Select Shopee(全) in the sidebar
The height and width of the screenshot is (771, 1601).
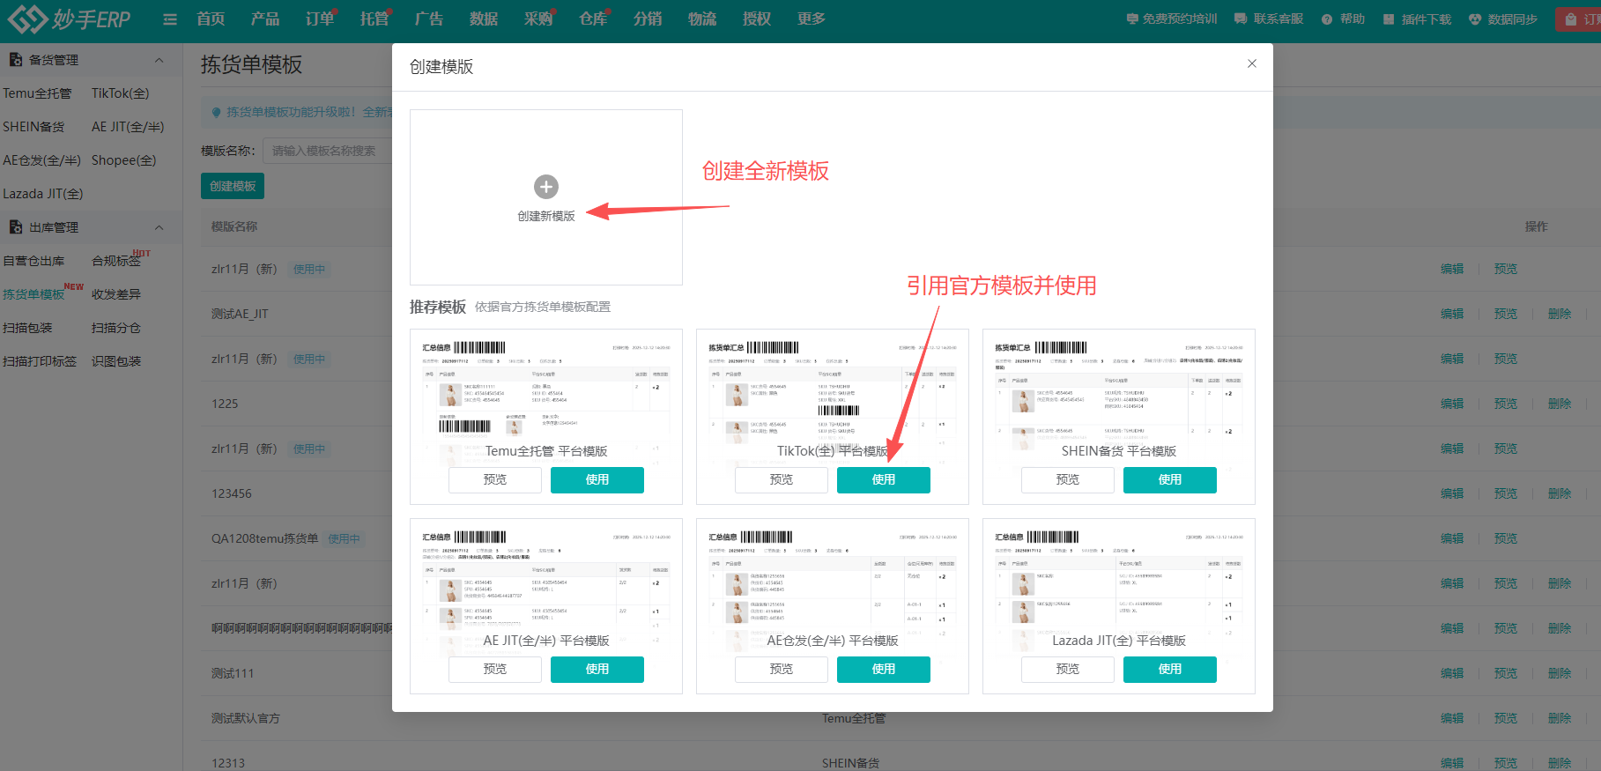[124, 160]
